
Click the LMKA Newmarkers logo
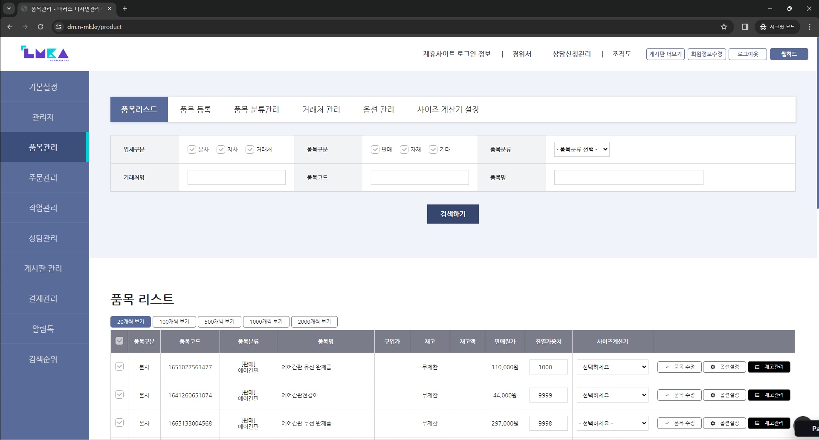click(x=45, y=54)
